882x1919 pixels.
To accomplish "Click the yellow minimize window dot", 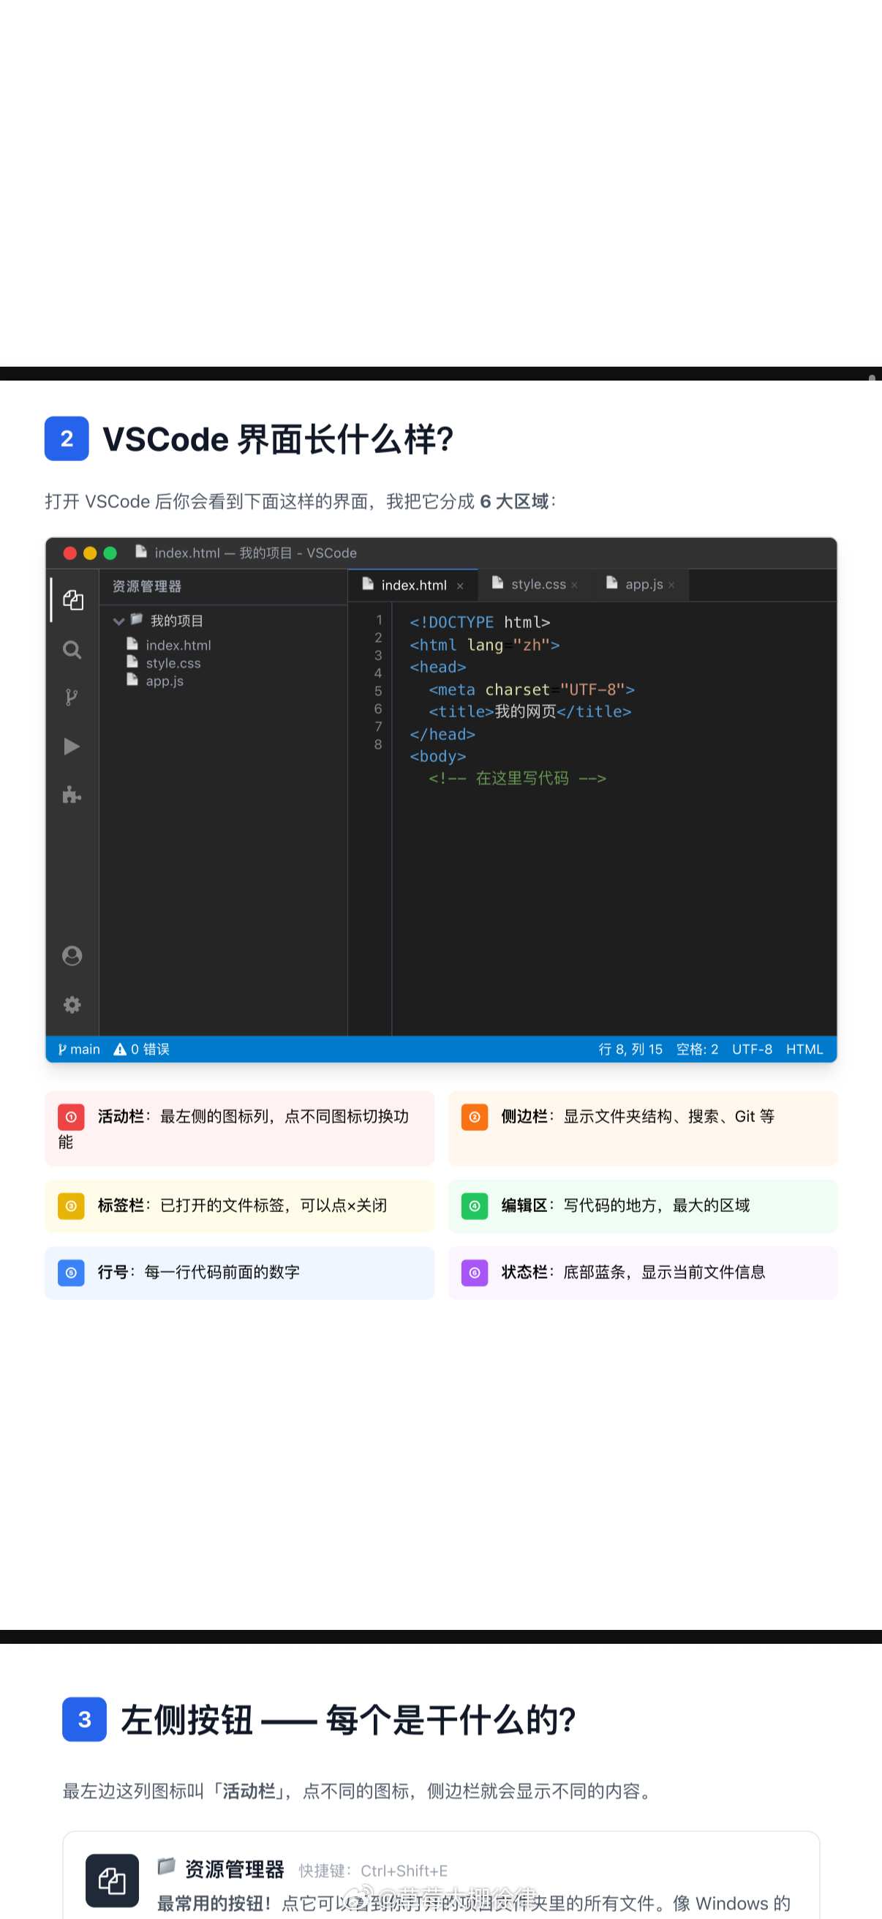I will [x=90, y=553].
